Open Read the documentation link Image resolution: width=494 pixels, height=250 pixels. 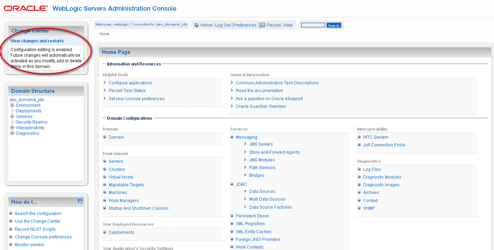pyautogui.click(x=259, y=91)
